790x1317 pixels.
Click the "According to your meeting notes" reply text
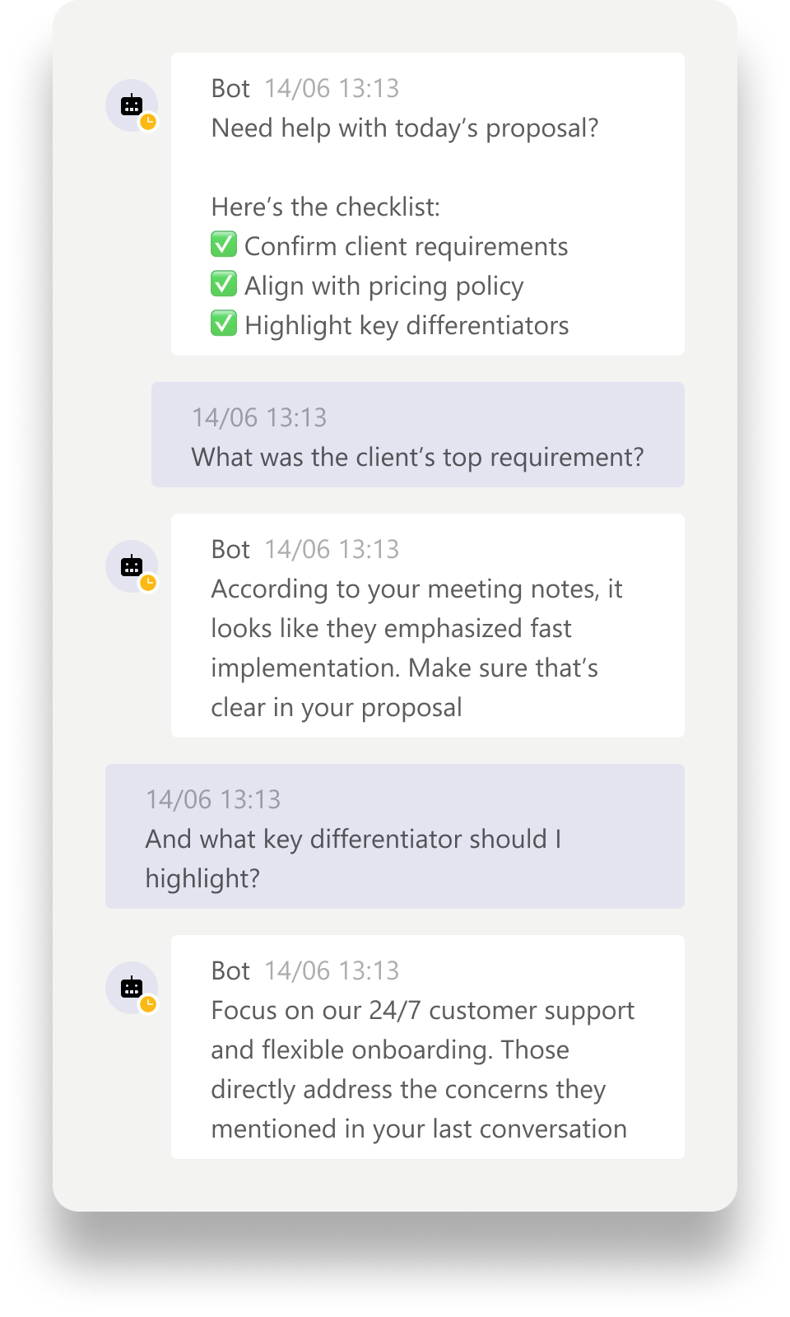pyautogui.click(x=416, y=648)
